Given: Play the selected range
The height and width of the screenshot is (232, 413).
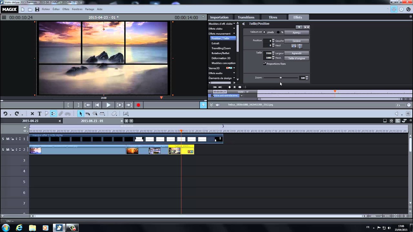Looking at the screenshot, I should pos(120,105).
